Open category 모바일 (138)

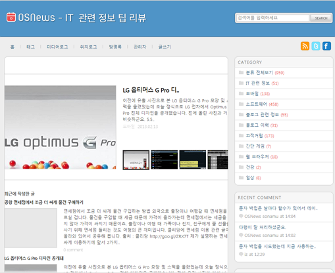(x=258, y=93)
